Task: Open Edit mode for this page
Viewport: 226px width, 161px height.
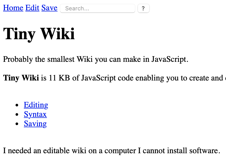Action: click(32, 8)
